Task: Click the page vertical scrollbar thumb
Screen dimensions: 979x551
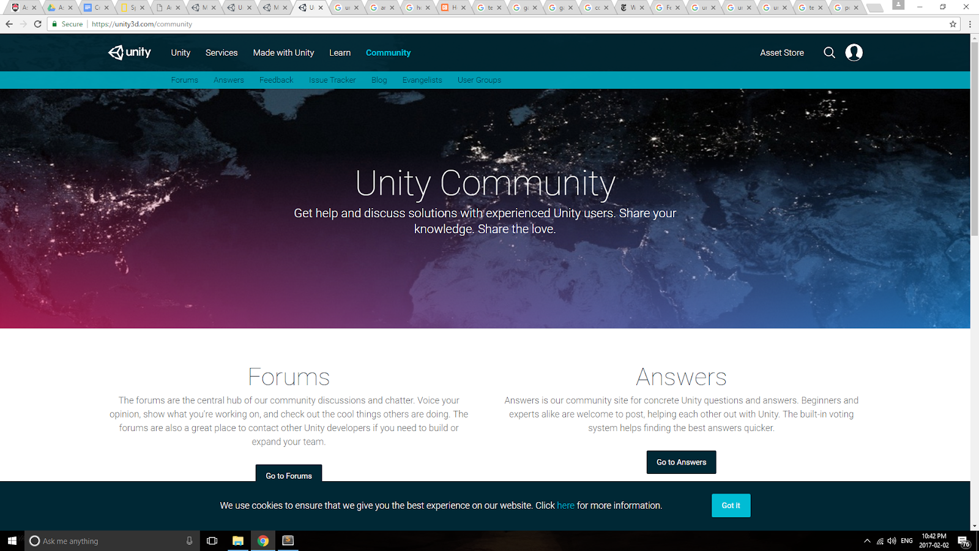Action: pyautogui.click(x=975, y=138)
